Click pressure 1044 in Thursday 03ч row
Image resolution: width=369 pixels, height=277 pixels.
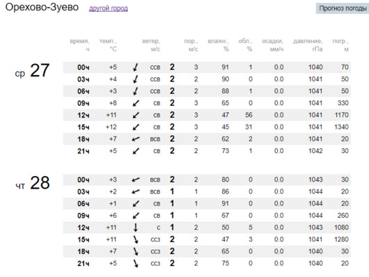click(315, 191)
